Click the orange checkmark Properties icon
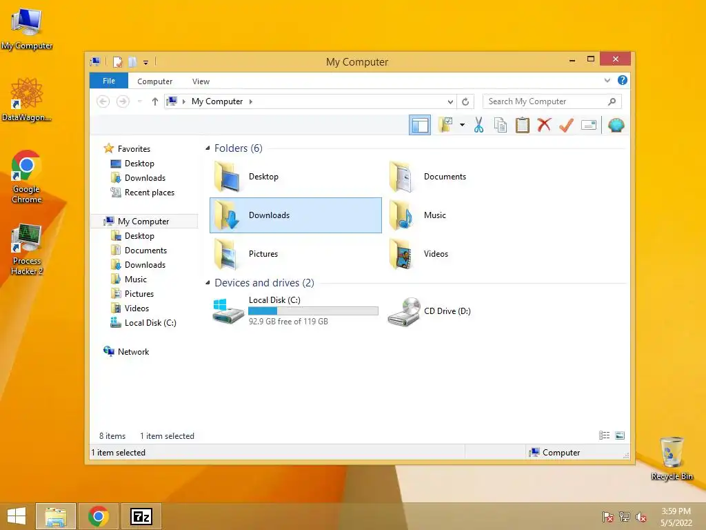 (x=567, y=125)
